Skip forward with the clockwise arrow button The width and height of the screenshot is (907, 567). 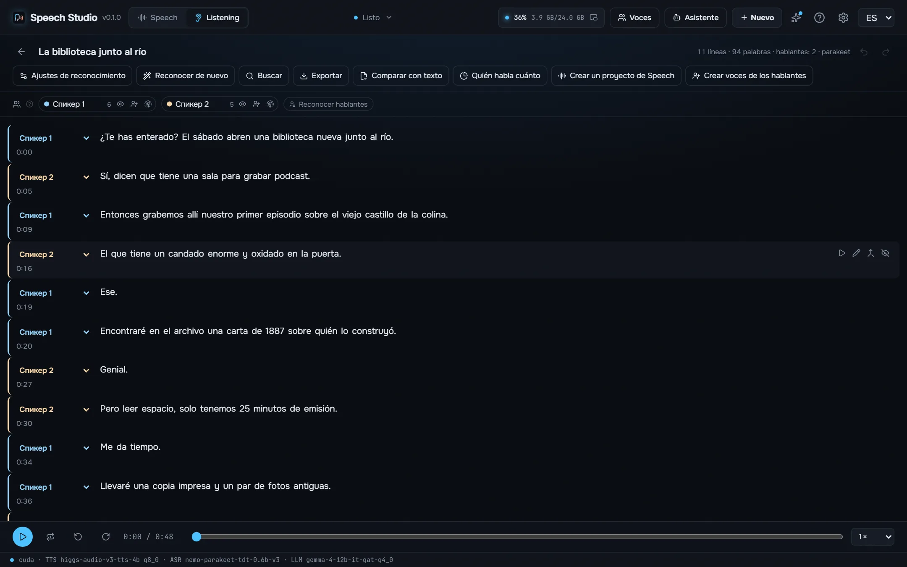pyautogui.click(x=106, y=537)
